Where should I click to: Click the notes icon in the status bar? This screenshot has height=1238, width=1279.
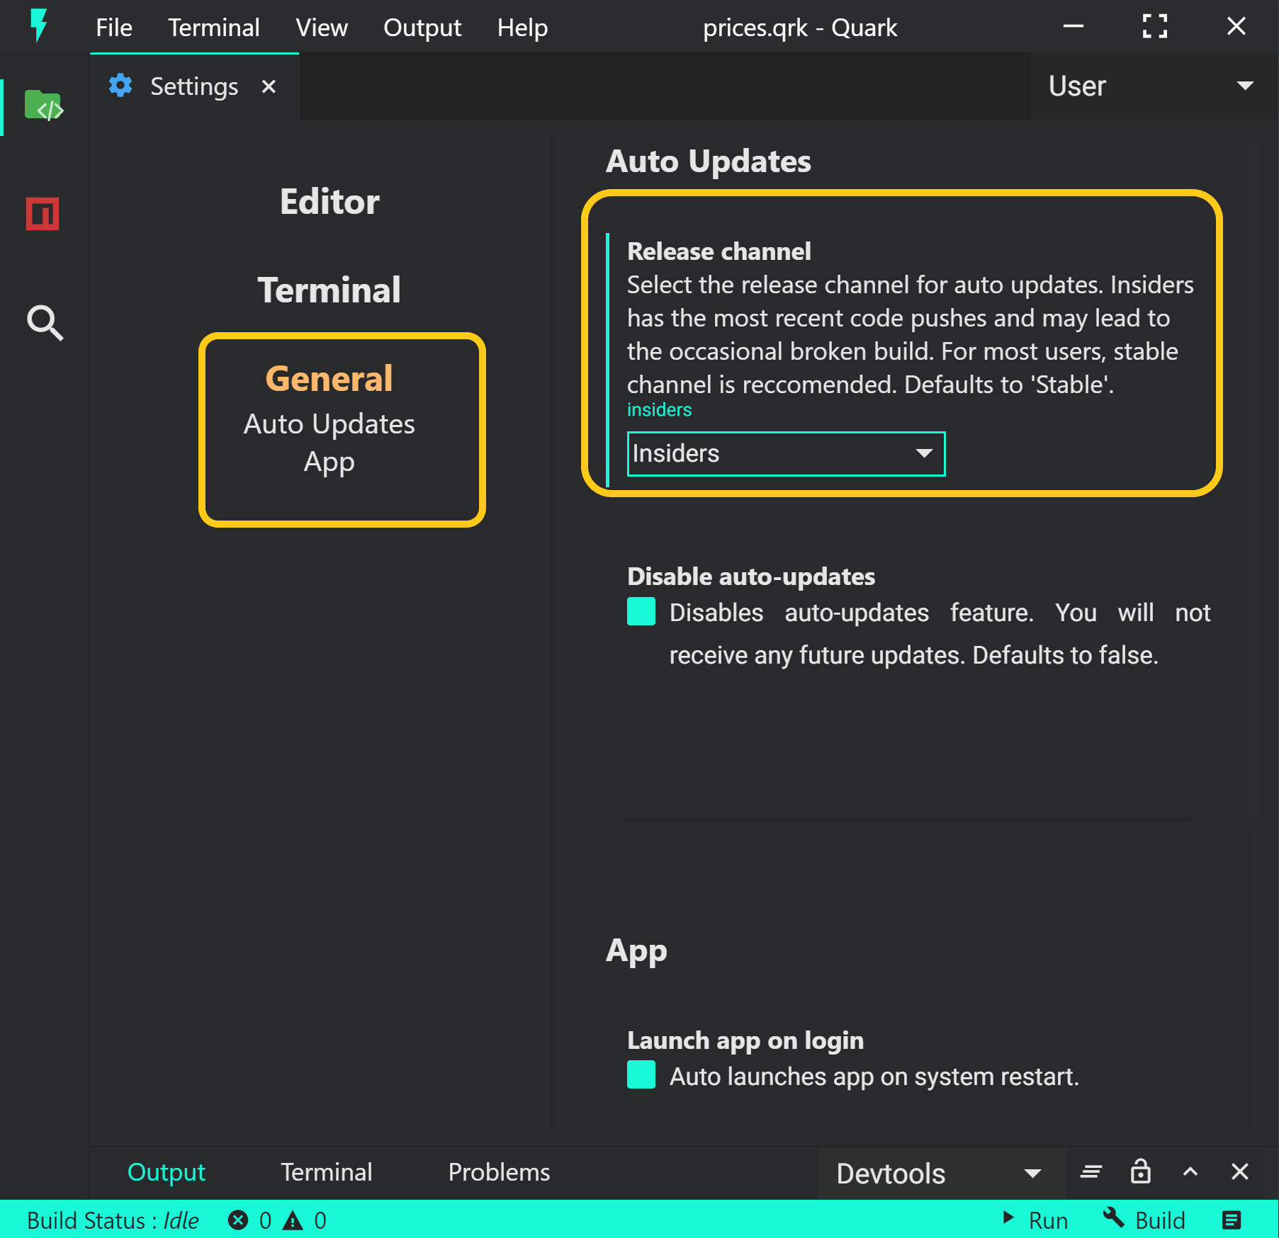(x=1232, y=1220)
